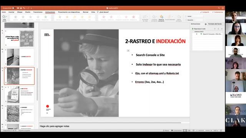246x138 pixels.
Task: Fit slide to window icon
Action: coord(221,130)
